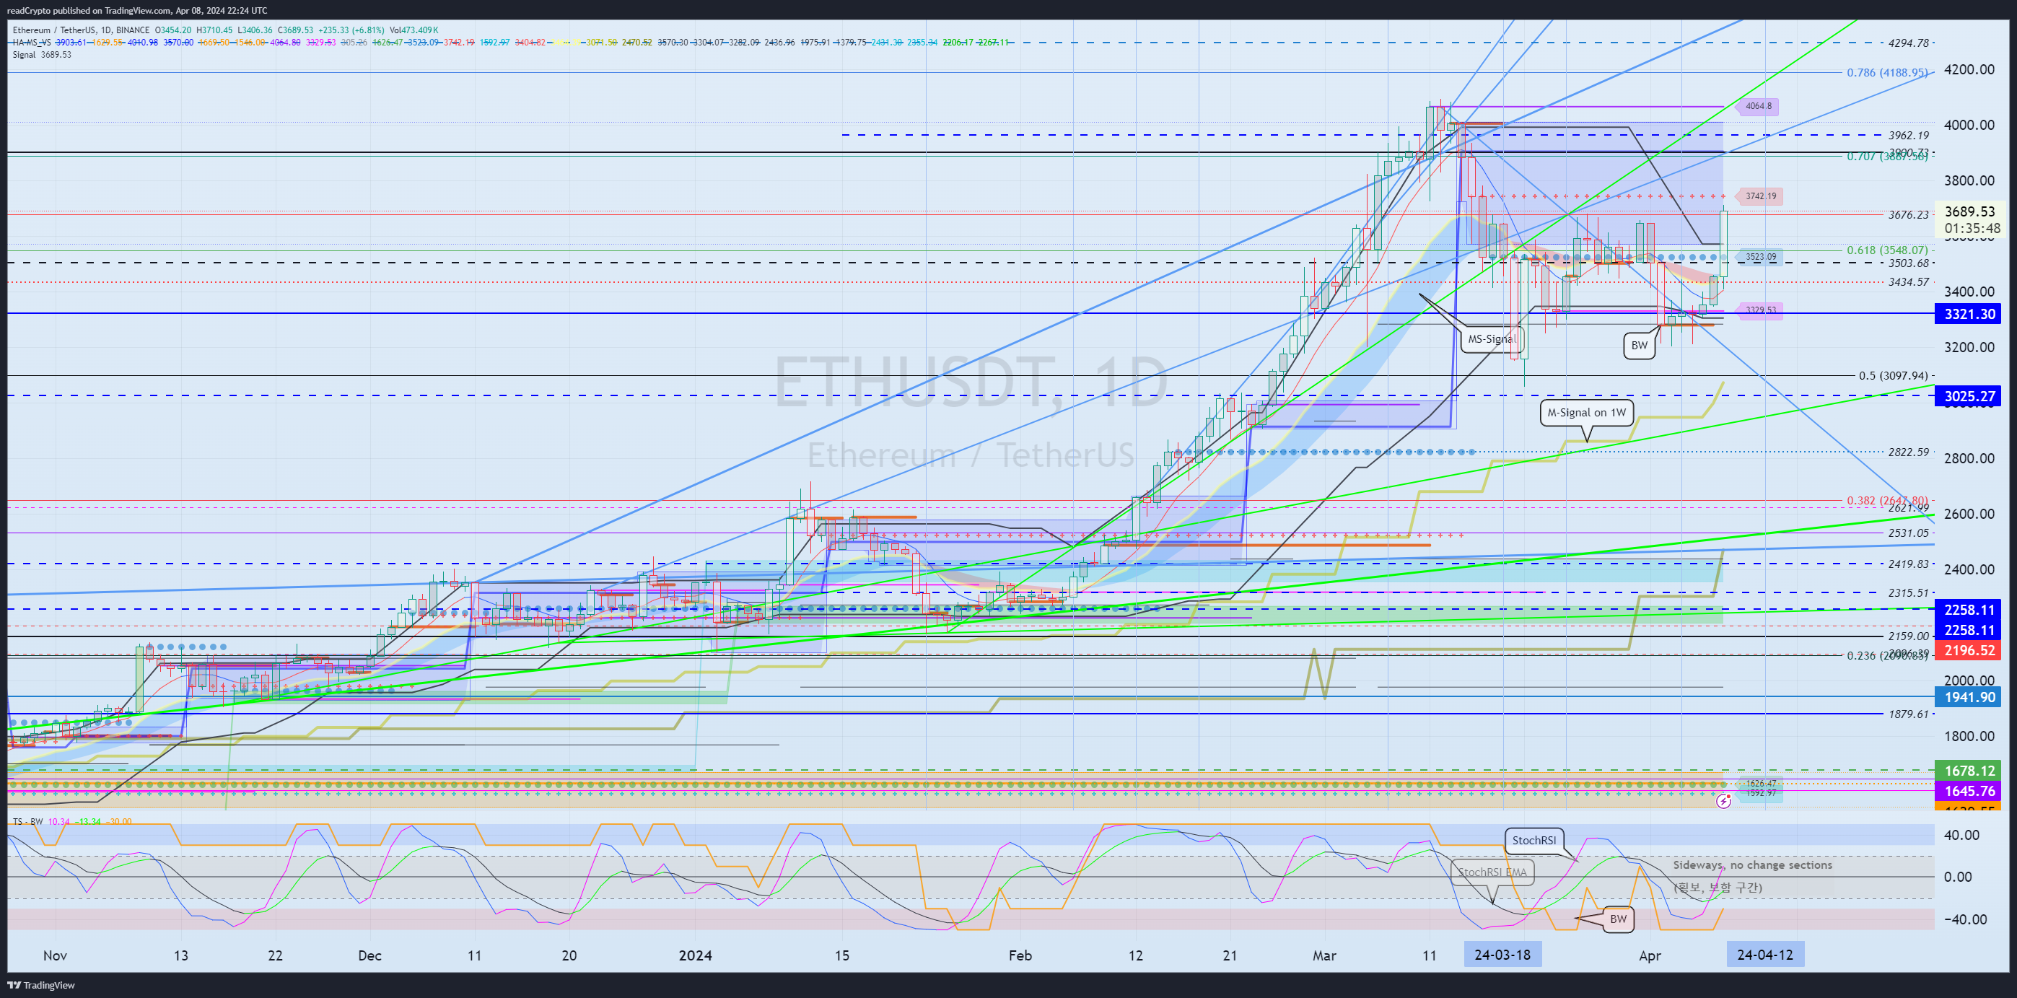
Task: Click the 1800.00 price axis tick
Action: tap(1969, 736)
